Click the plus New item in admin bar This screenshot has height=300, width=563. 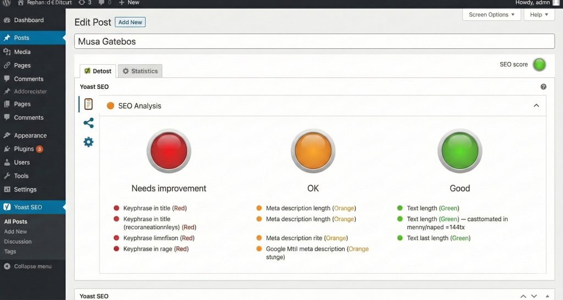pos(129,3)
